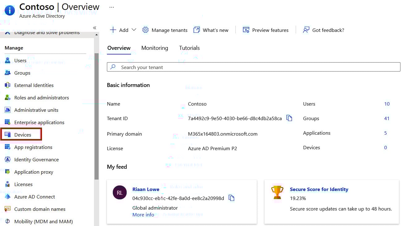Click the Got feedback? button
Screen dimensions: 402x226
point(324,30)
